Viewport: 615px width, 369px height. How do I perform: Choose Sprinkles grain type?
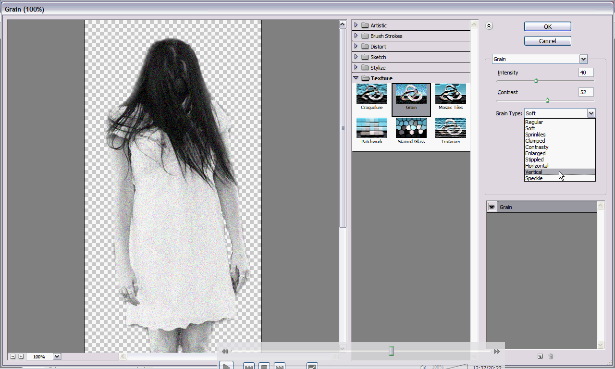pos(560,135)
